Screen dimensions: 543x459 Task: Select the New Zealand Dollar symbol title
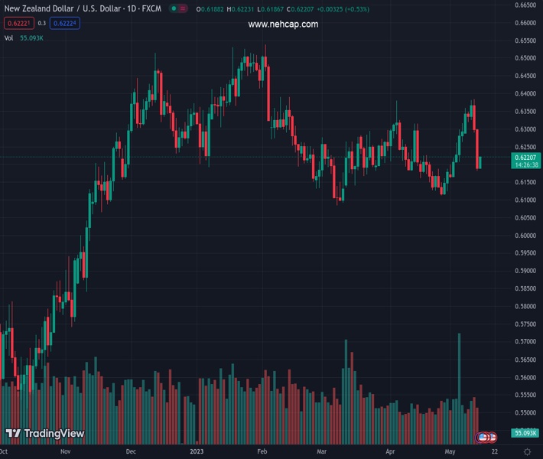pos(83,8)
